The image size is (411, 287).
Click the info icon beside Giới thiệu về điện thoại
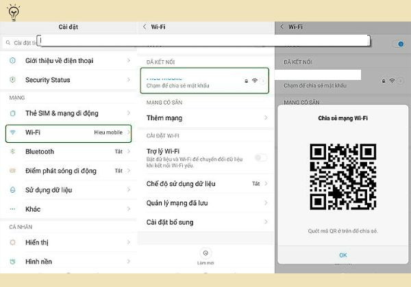pyautogui.click(x=12, y=60)
